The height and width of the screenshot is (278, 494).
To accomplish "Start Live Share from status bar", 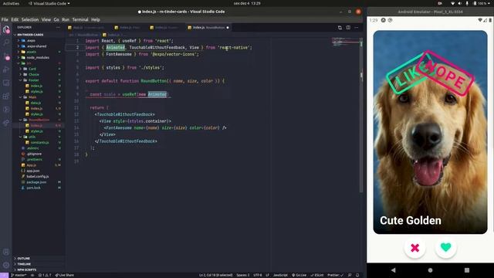I will coord(64,275).
